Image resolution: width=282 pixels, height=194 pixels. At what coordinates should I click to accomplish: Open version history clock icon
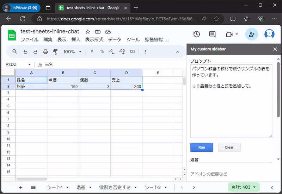pos(196,34)
